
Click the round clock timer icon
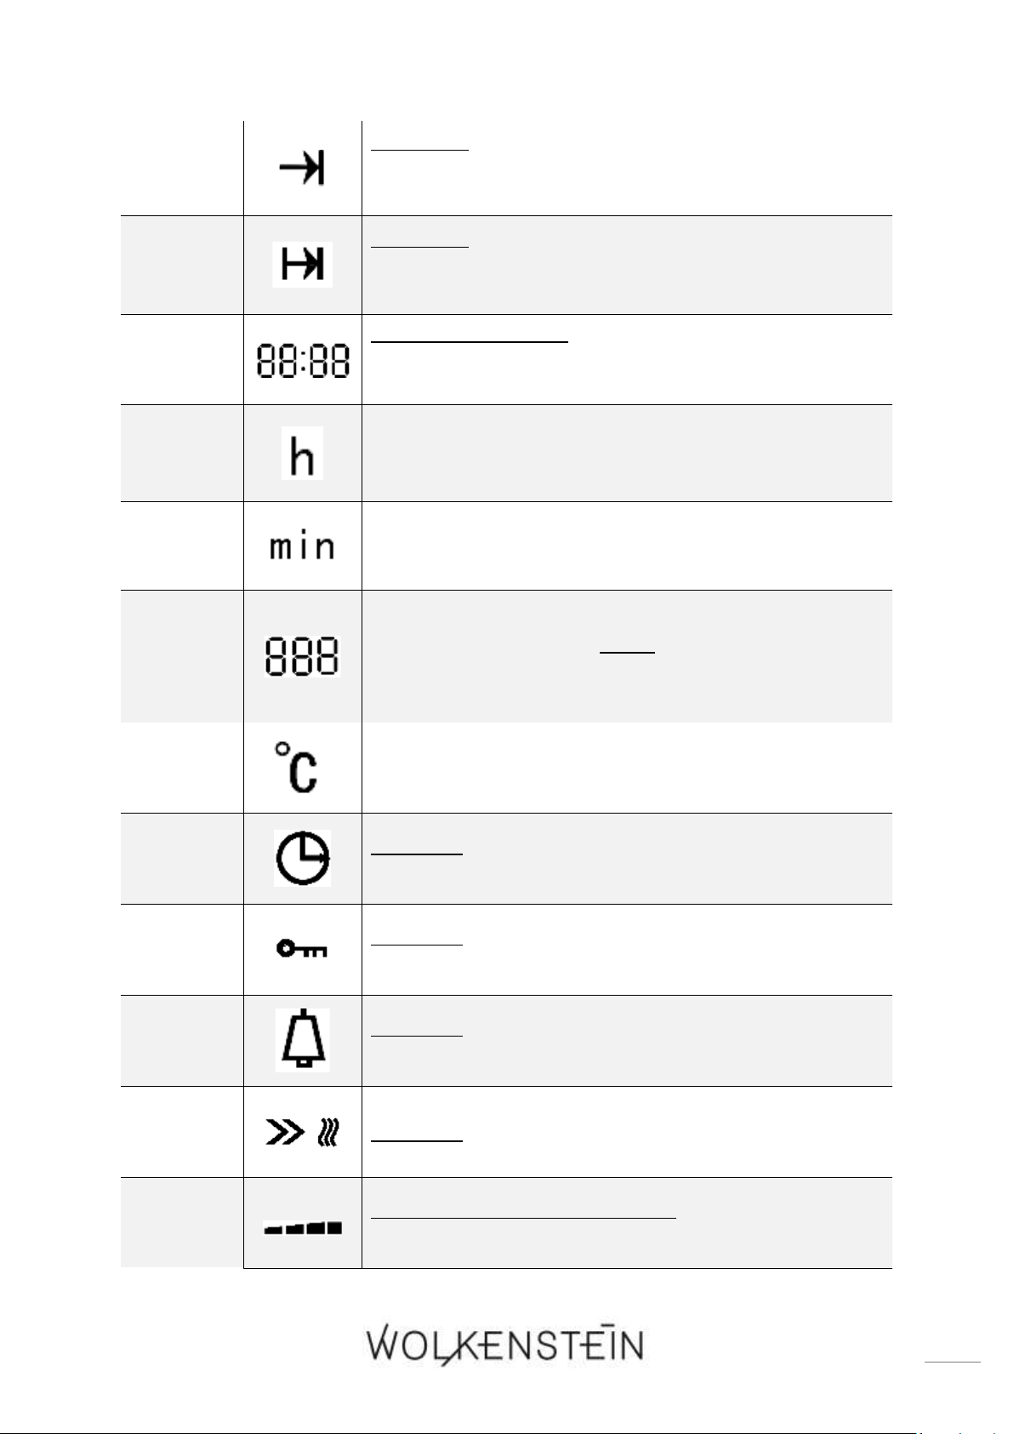[x=302, y=859]
